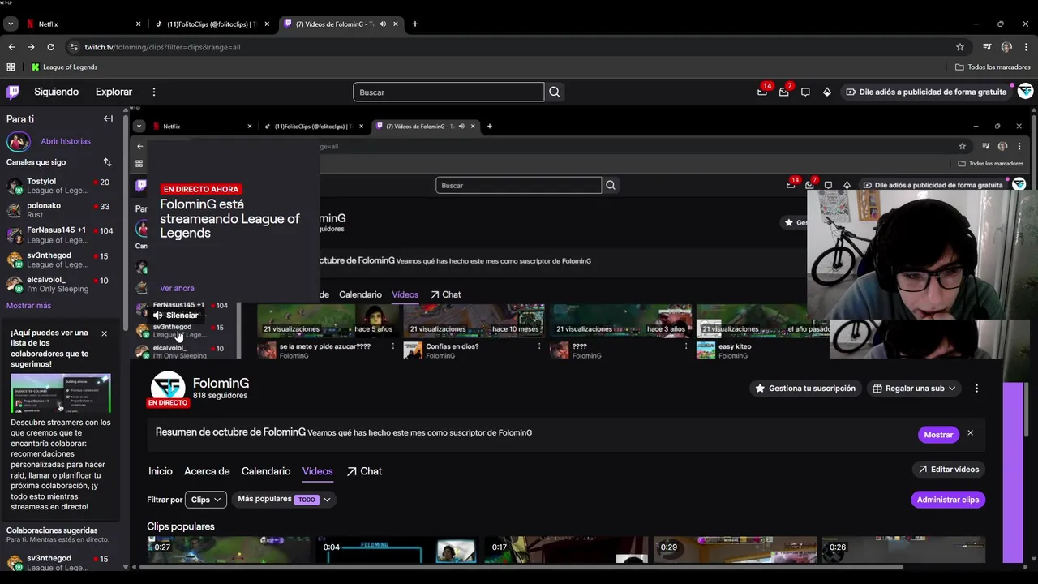Switch to FolitoClips browser tab
The width and height of the screenshot is (1038, 584).
click(211, 24)
